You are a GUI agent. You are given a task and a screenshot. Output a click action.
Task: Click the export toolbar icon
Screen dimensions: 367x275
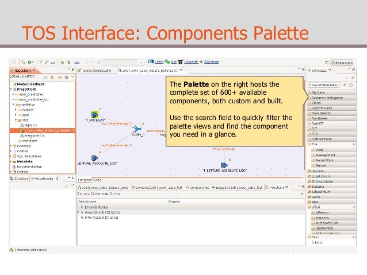tap(53, 62)
